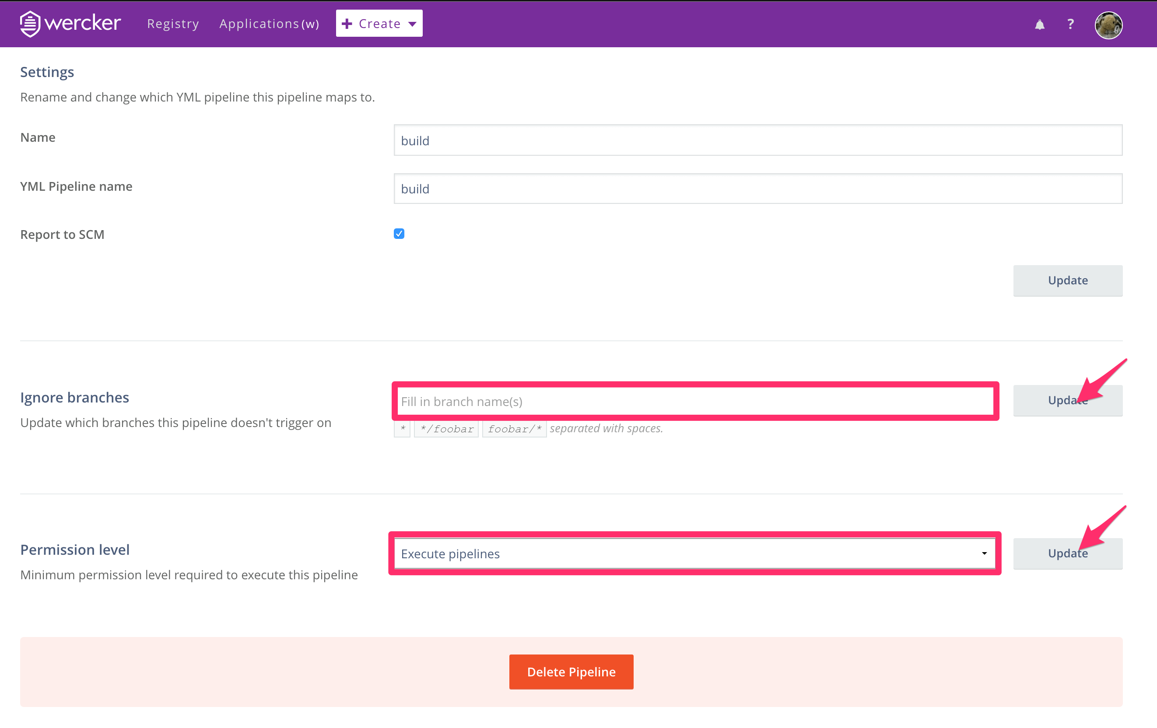Click the help question mark icon

click(x=1070, y=24)
